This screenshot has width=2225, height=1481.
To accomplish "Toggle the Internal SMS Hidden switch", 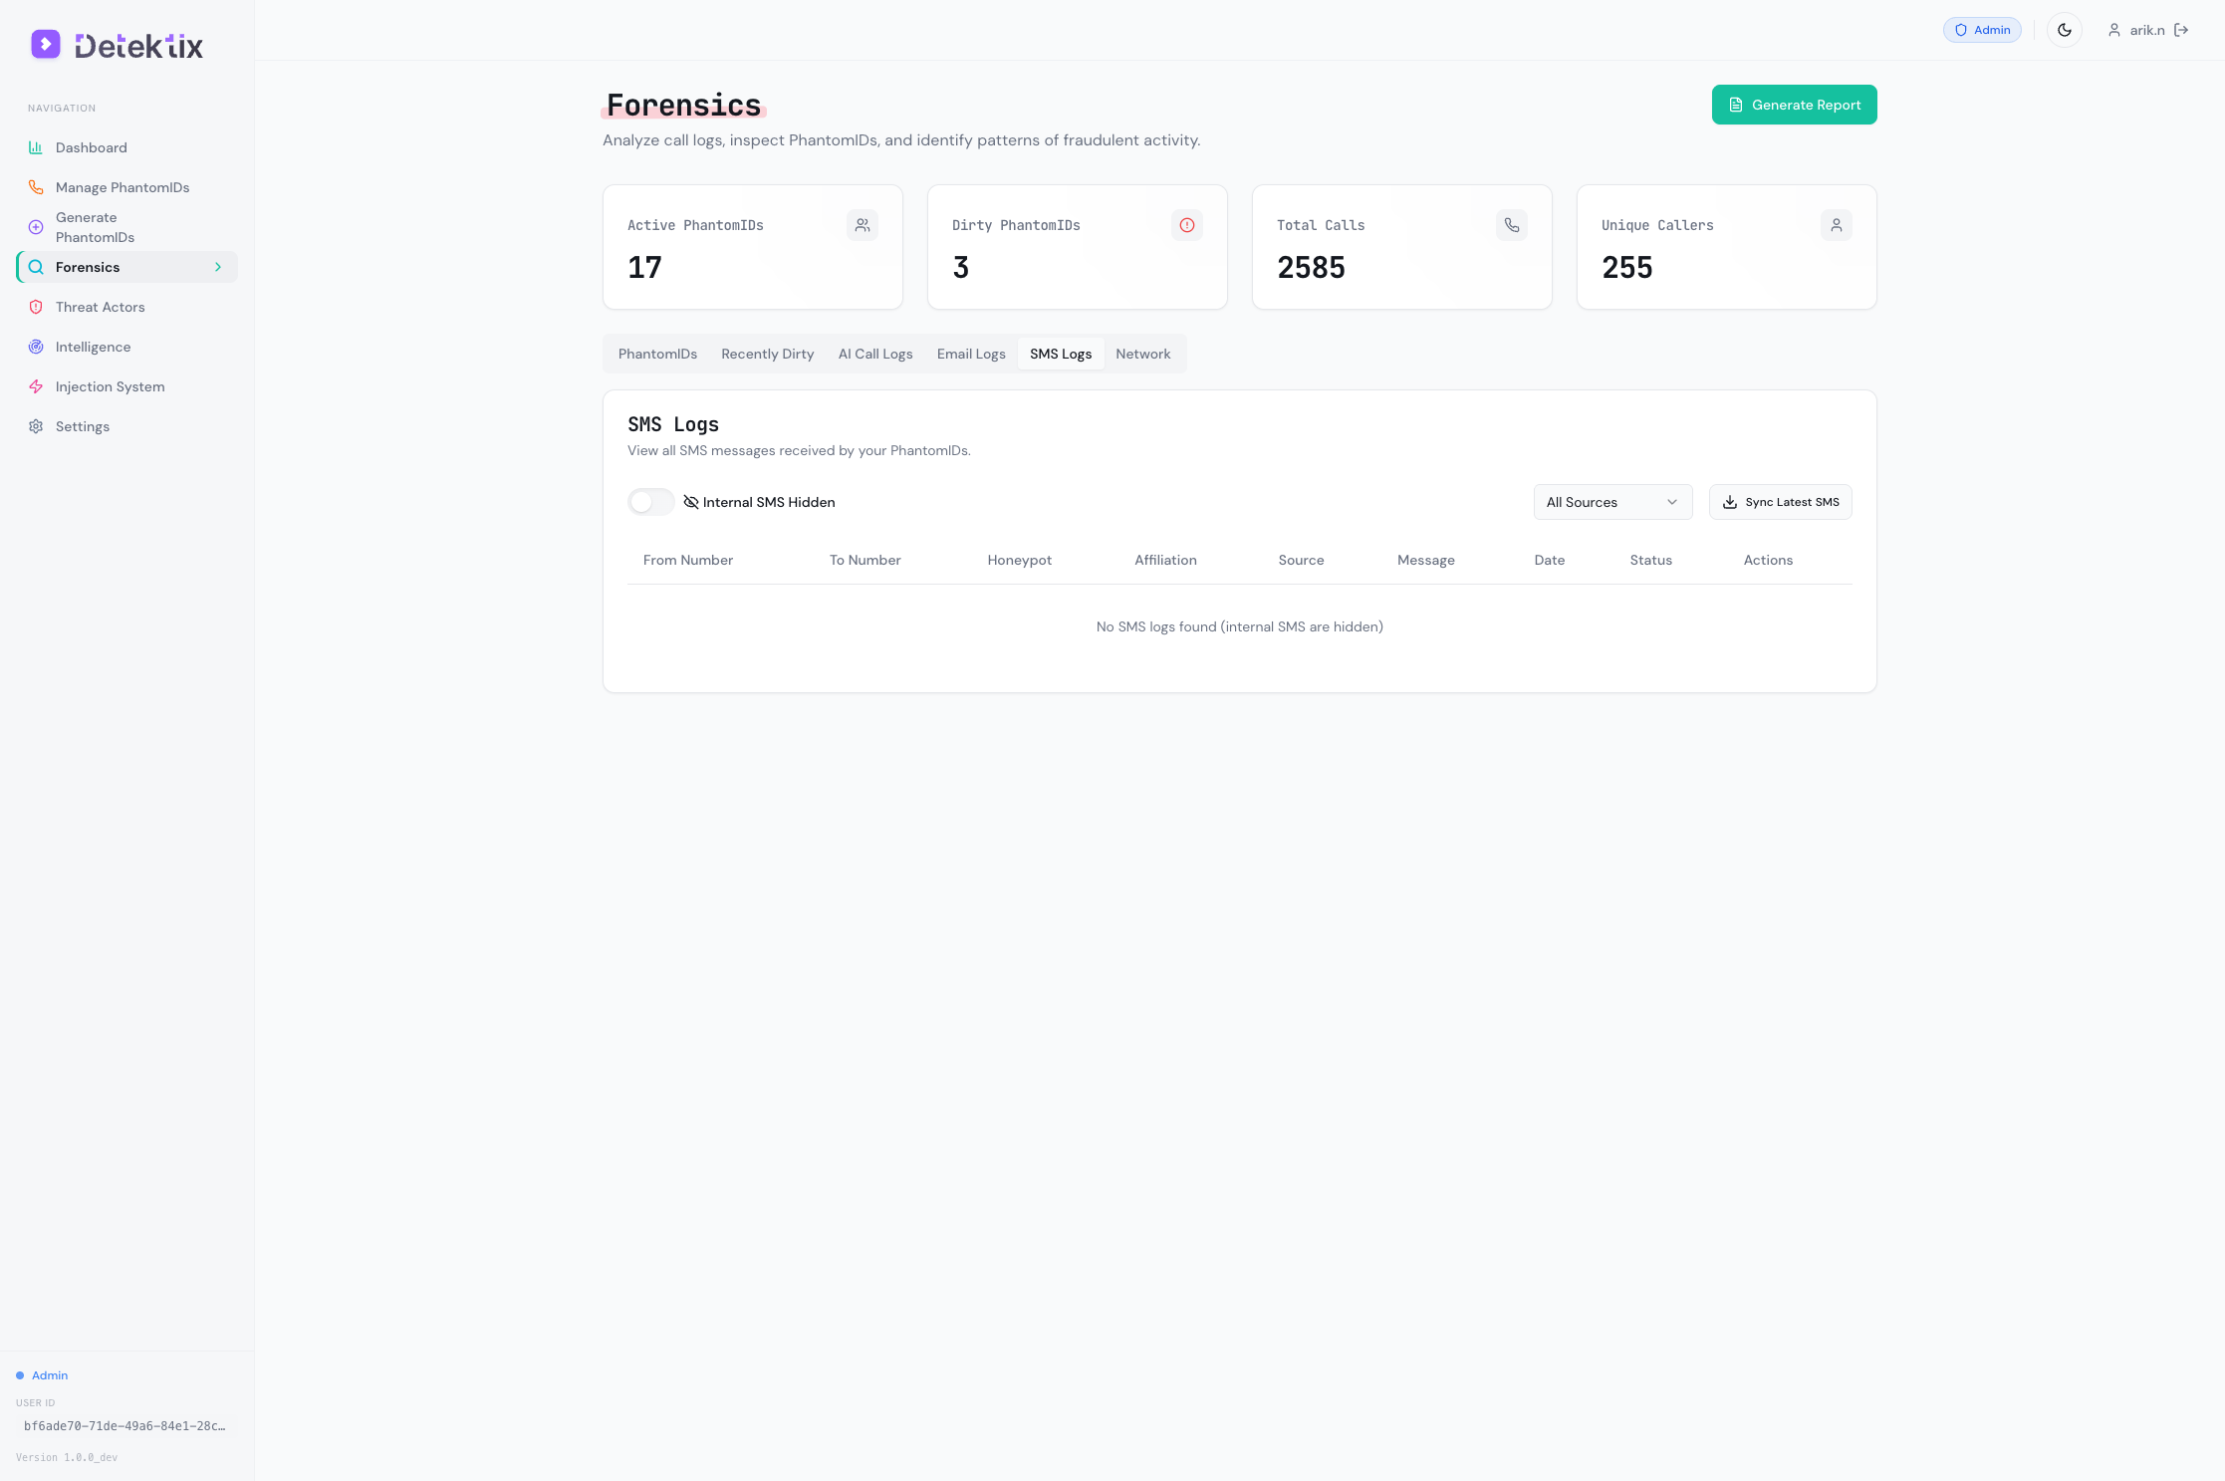I will [650, 502].
